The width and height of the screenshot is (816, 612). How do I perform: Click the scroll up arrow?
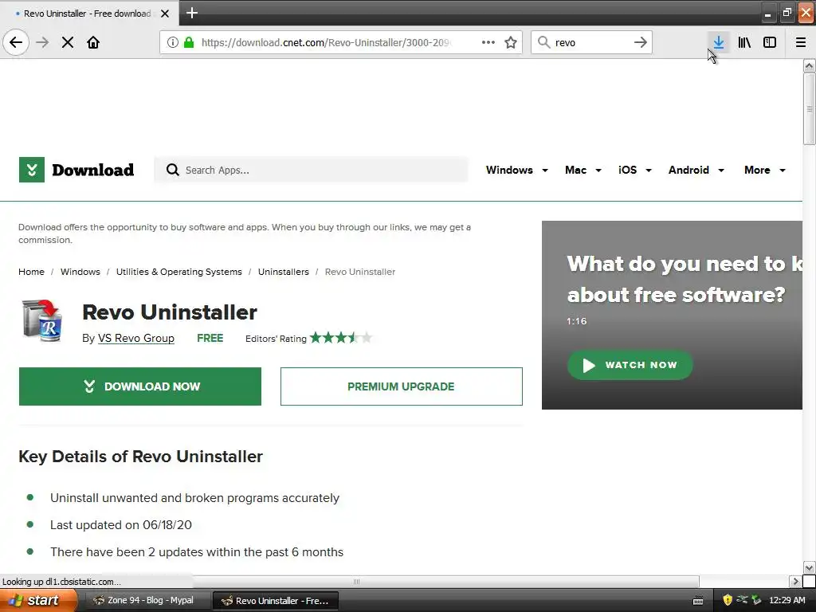[x=809, y=65]
